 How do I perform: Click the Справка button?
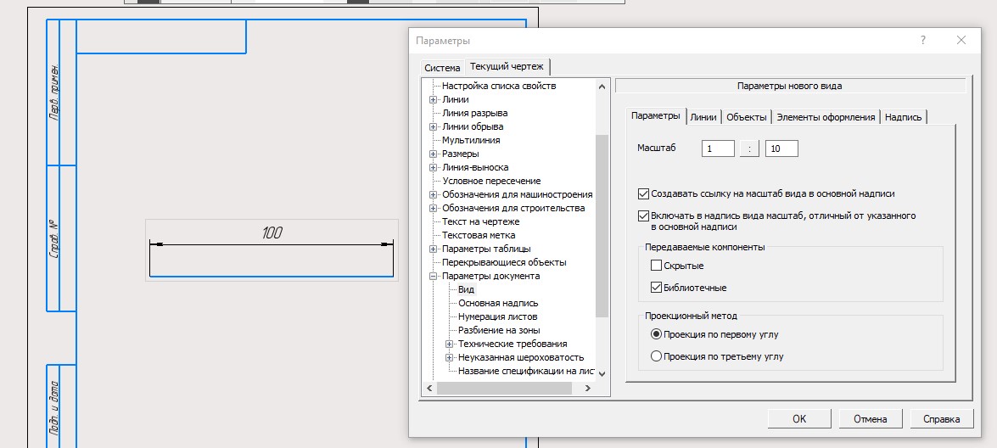click(941, 418)
